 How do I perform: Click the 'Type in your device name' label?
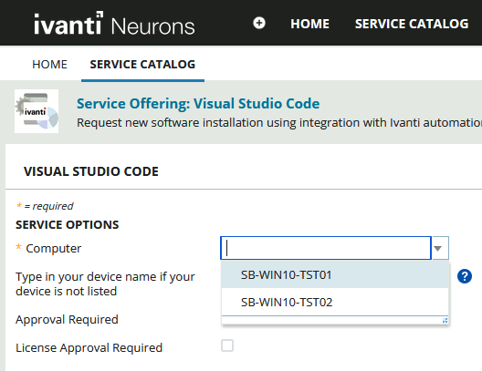[x=105, y=283]
